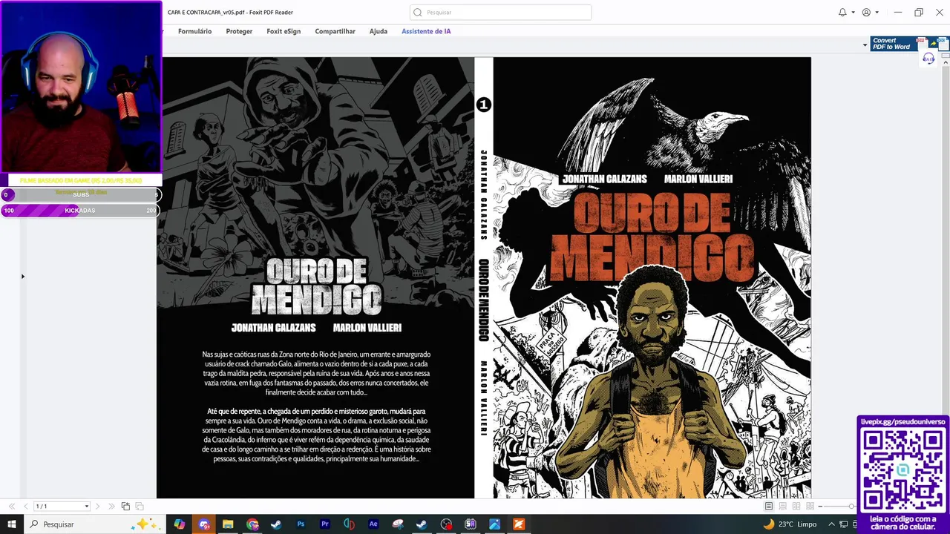Open the Foxit eSign tab
This screenshot has height=534, width=950.
tap(284, 31)
